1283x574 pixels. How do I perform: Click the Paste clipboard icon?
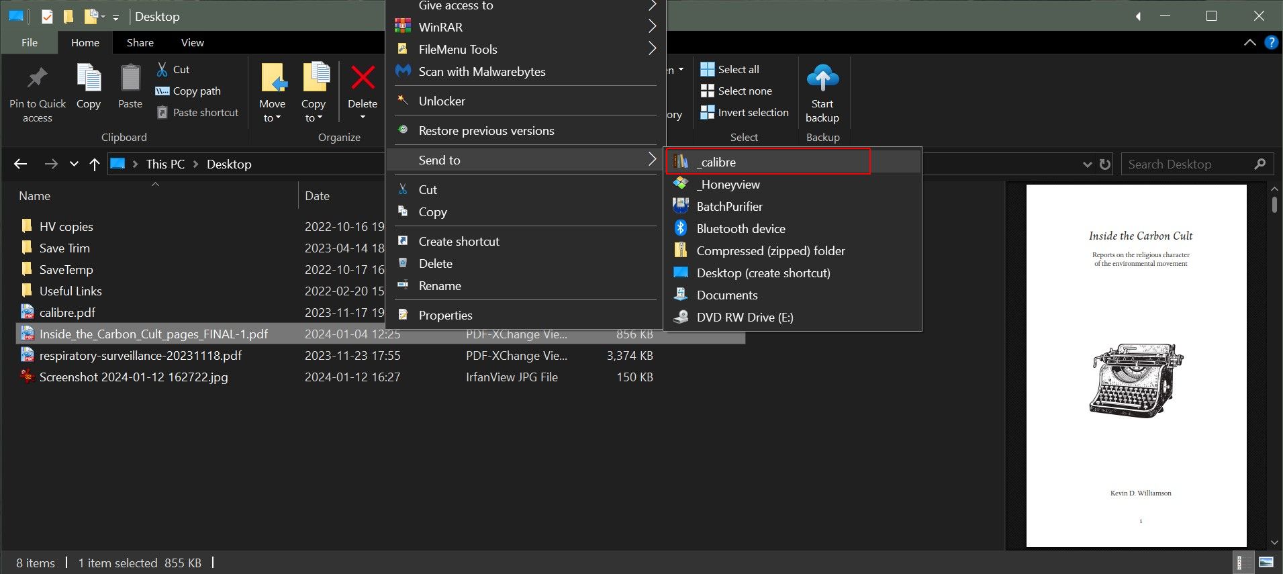(130, 78)
